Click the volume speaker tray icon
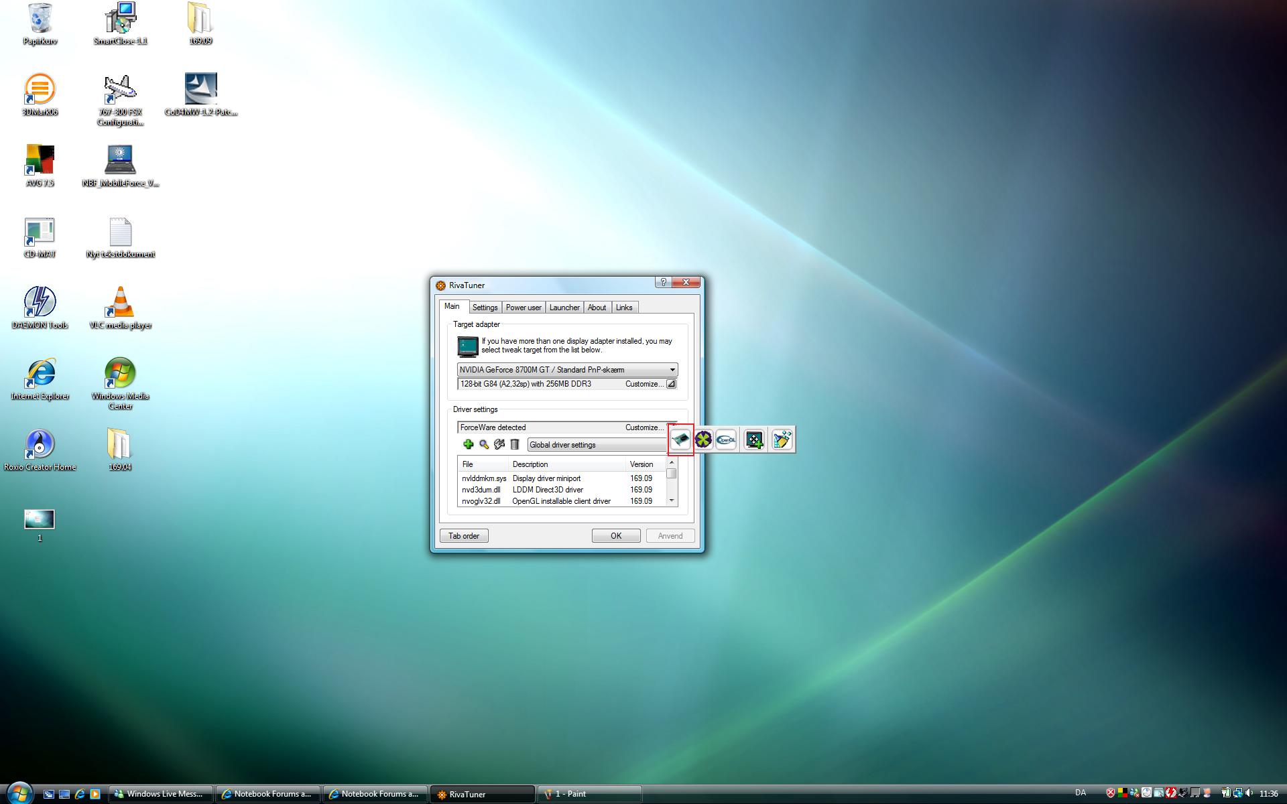The height and width of the screenshot is (804, 1287). pyautogui.click(x=1249, y=793)
